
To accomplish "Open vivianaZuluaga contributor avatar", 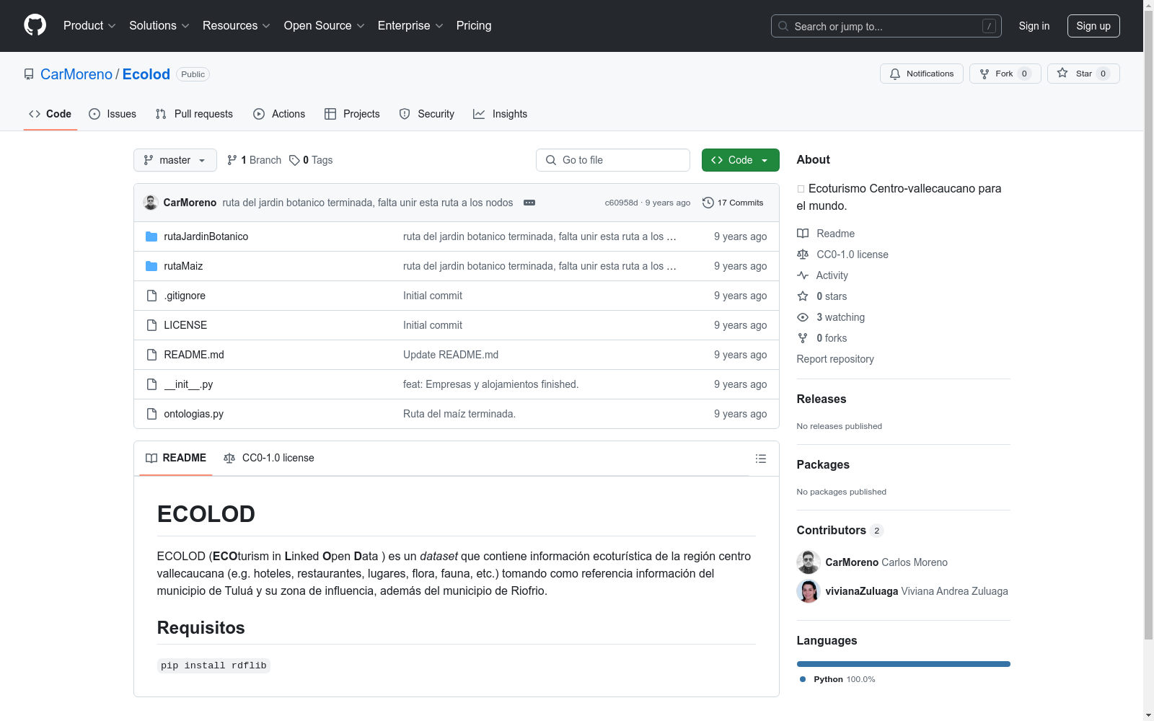I will [809, 591].
